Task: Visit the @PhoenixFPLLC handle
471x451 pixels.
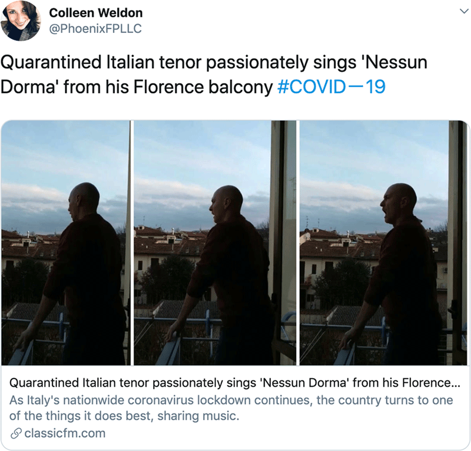Action: point(95,28)
